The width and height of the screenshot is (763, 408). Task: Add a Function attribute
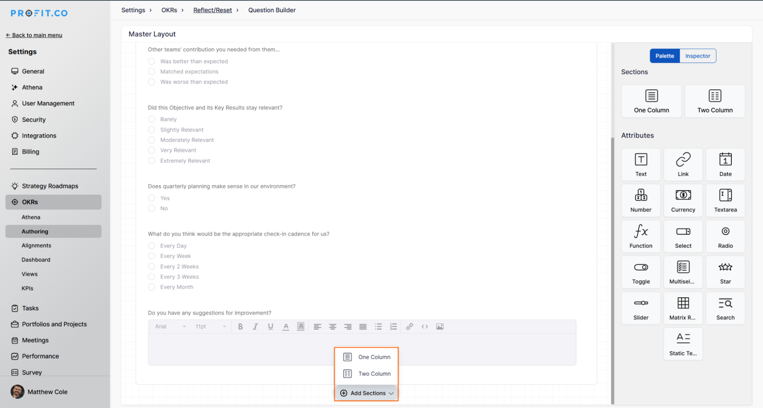click(x=640, y=236)
